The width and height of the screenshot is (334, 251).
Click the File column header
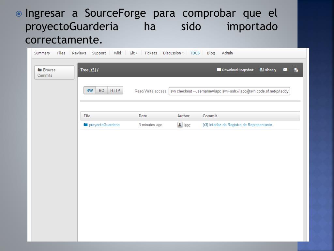pyautogui.click(x=87, y=116)
